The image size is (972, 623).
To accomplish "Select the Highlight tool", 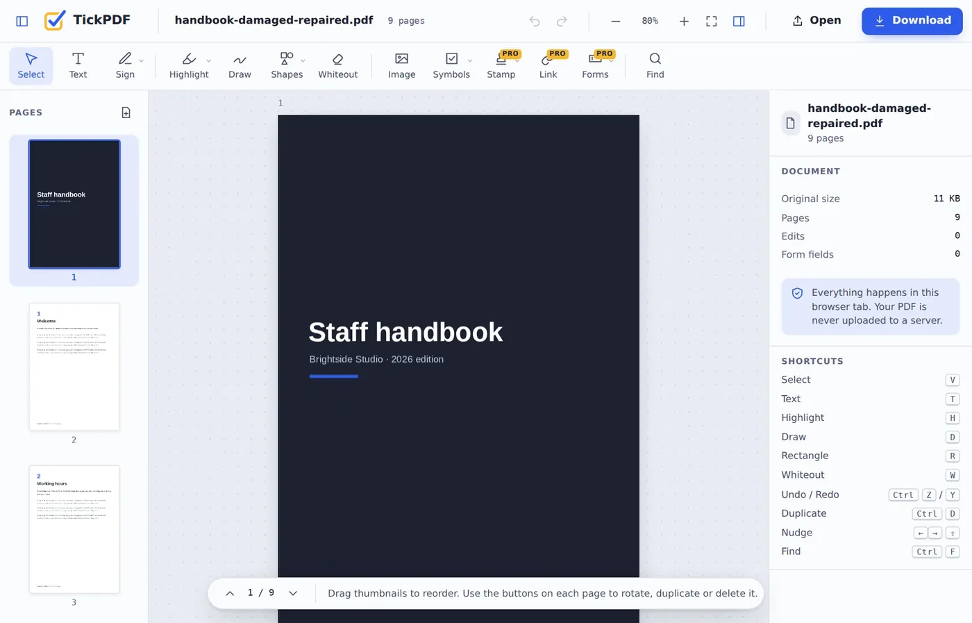I will [189, 66].
